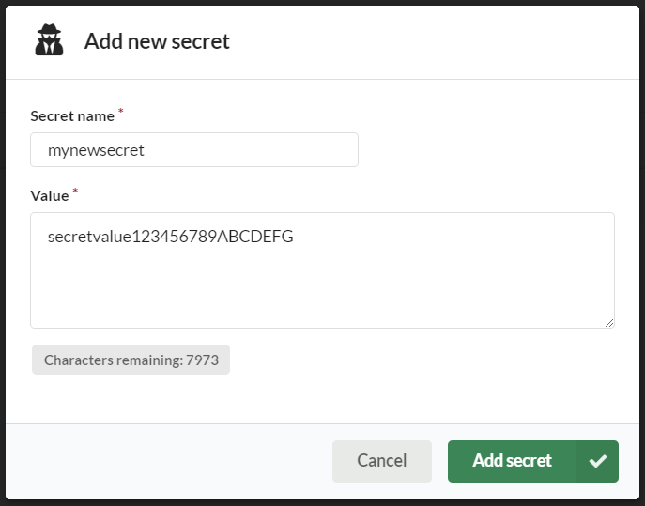The height and width of the screenshot is (506, 645).
Task: Confirm with the Add secret button
Action: [512, 461]
